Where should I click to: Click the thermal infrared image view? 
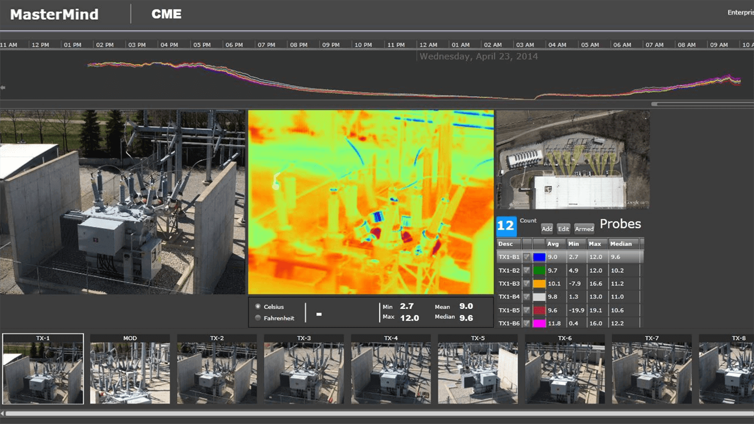pyautogui.click(x=371, y=202)
